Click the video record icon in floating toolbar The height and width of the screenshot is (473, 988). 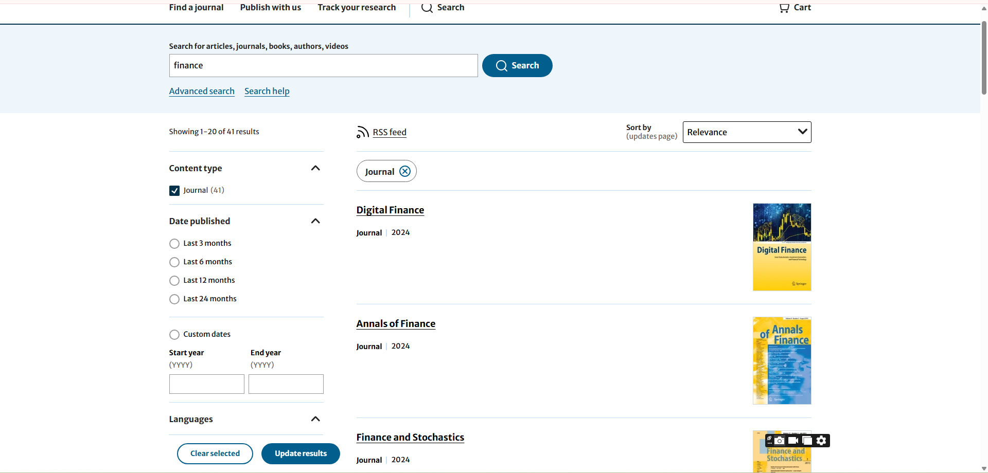point(793,441)
